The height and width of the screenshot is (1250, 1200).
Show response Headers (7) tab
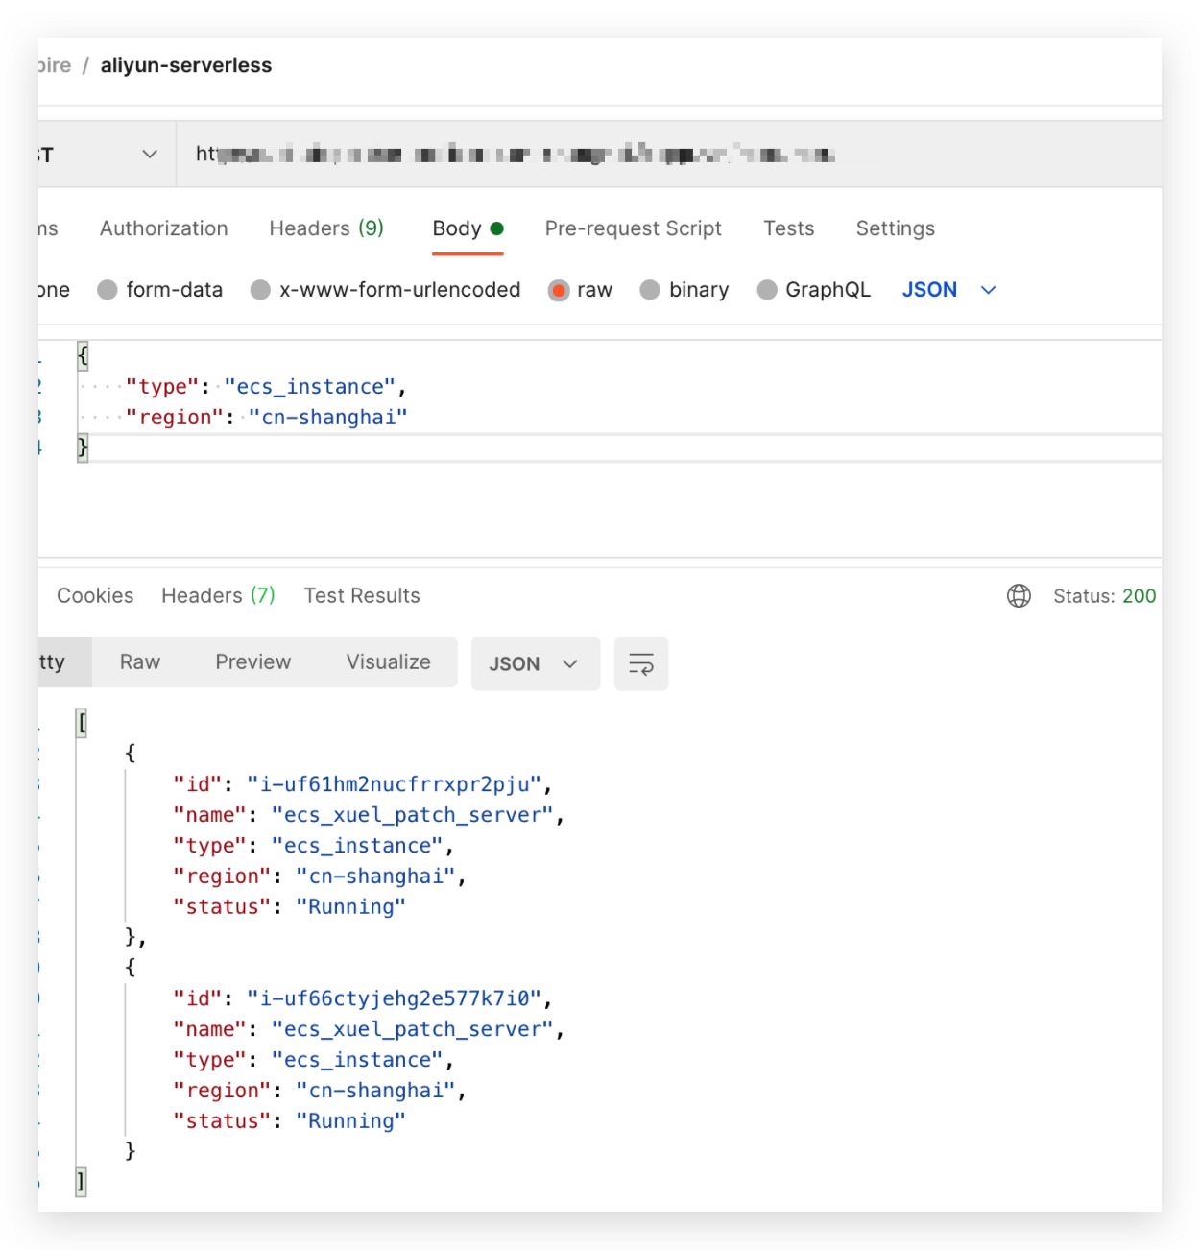[x=218, y=596]
